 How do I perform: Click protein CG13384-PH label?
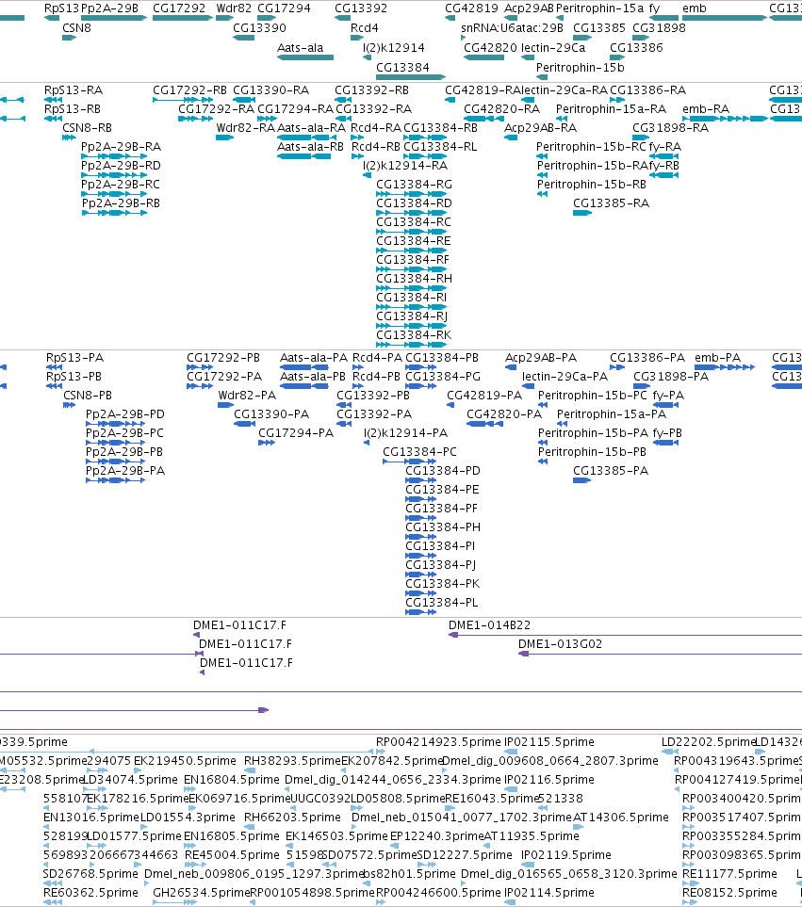(x=443, y=526)
